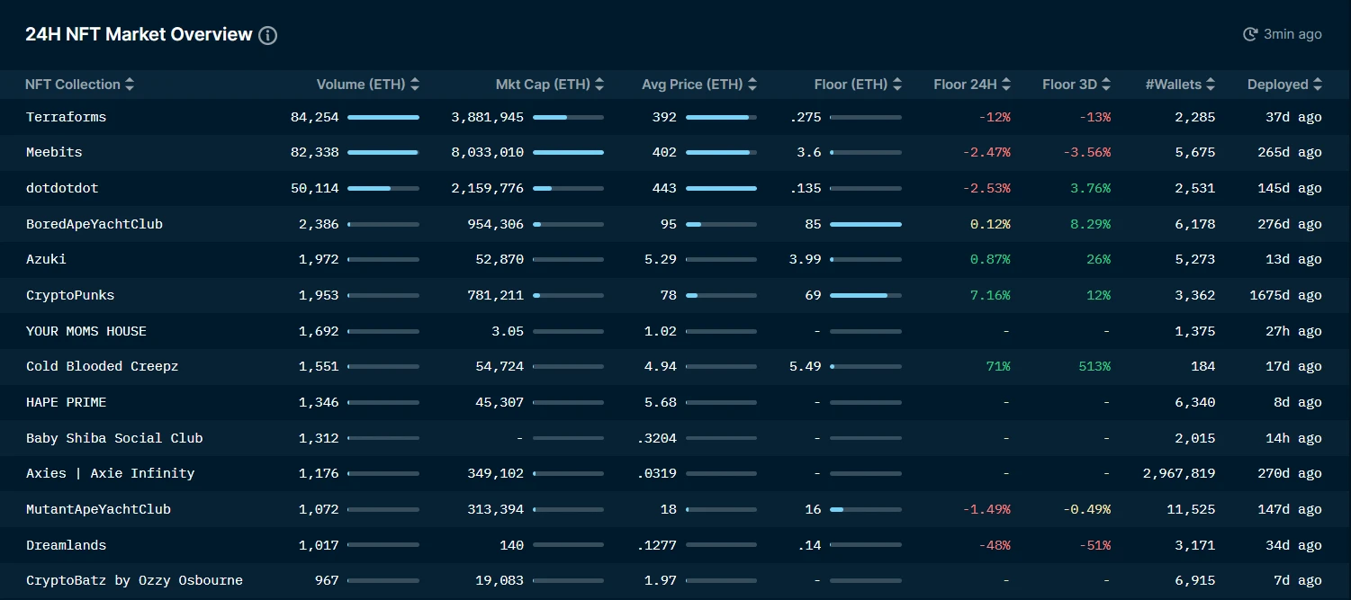Click Dreamlands Floor 24H -48%

point(995,545)
